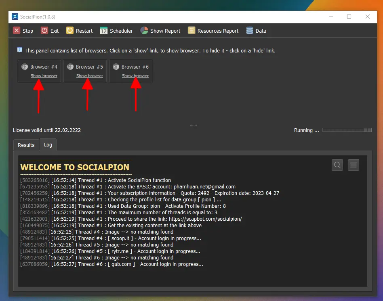383x301 pixels.
Task: Click the Browser #6 chrome icon
Action: point(116,67)
